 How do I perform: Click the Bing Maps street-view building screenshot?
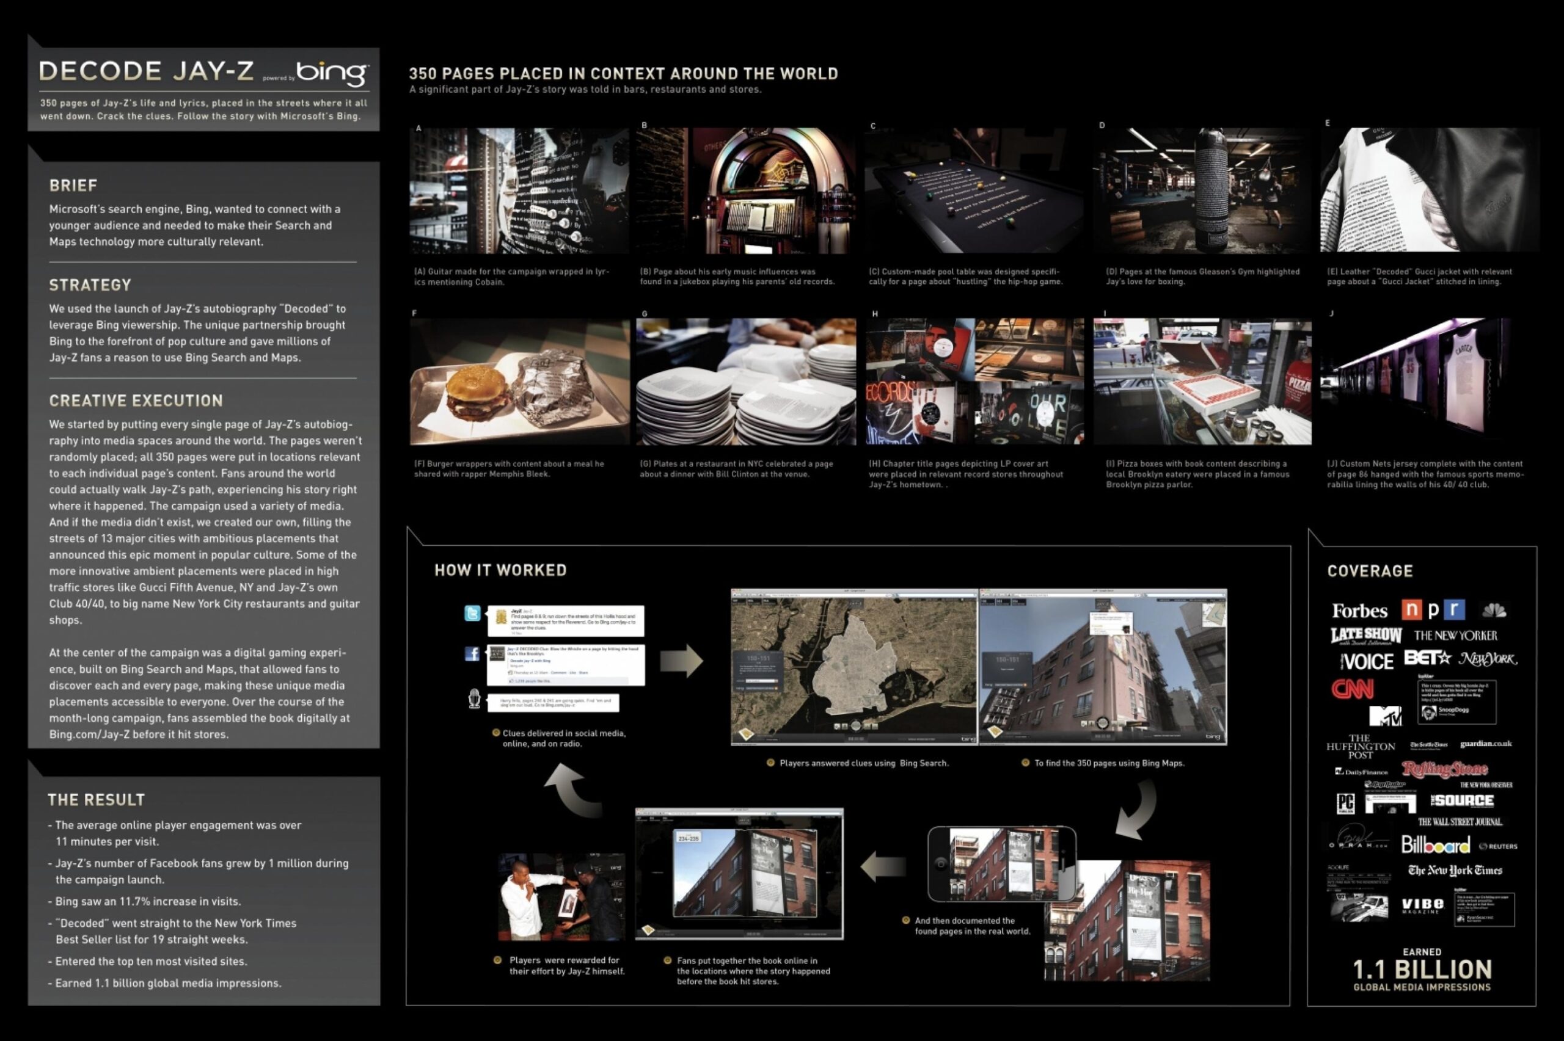1103,667
